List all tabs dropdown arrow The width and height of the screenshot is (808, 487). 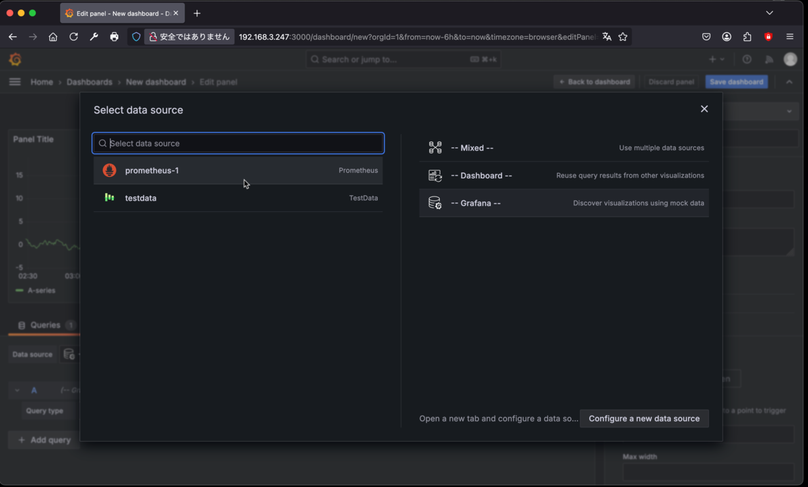click(770, 13)
